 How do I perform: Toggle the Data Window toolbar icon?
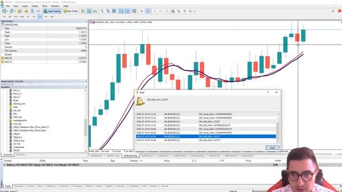pos(26,11)
